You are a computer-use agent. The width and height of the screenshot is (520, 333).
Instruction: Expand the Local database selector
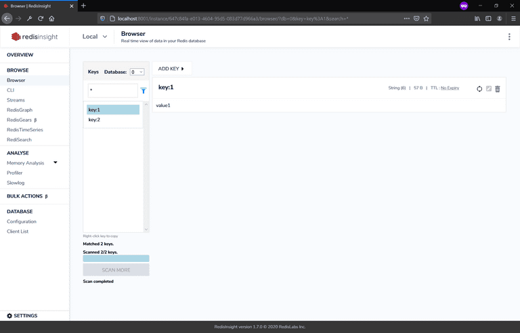coord(95,37)
